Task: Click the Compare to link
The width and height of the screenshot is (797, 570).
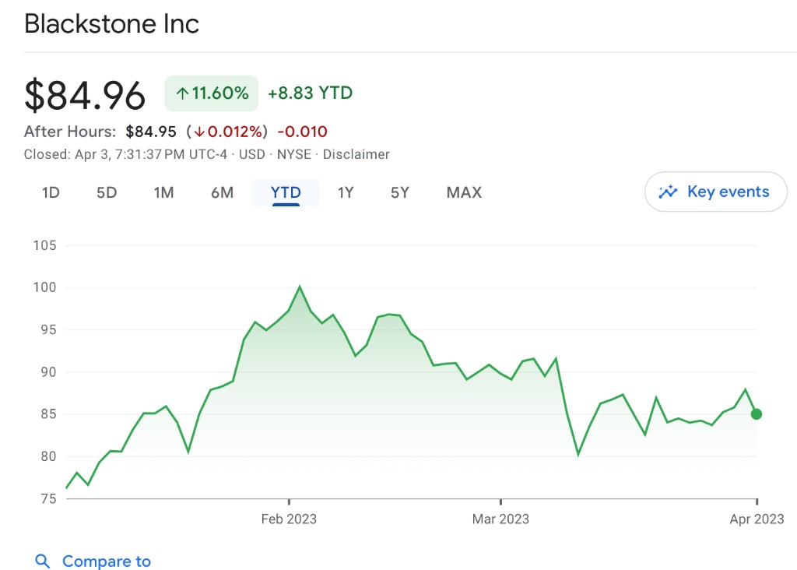Action: pos(106,561)
